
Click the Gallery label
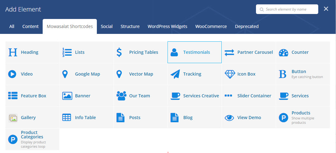28,118
